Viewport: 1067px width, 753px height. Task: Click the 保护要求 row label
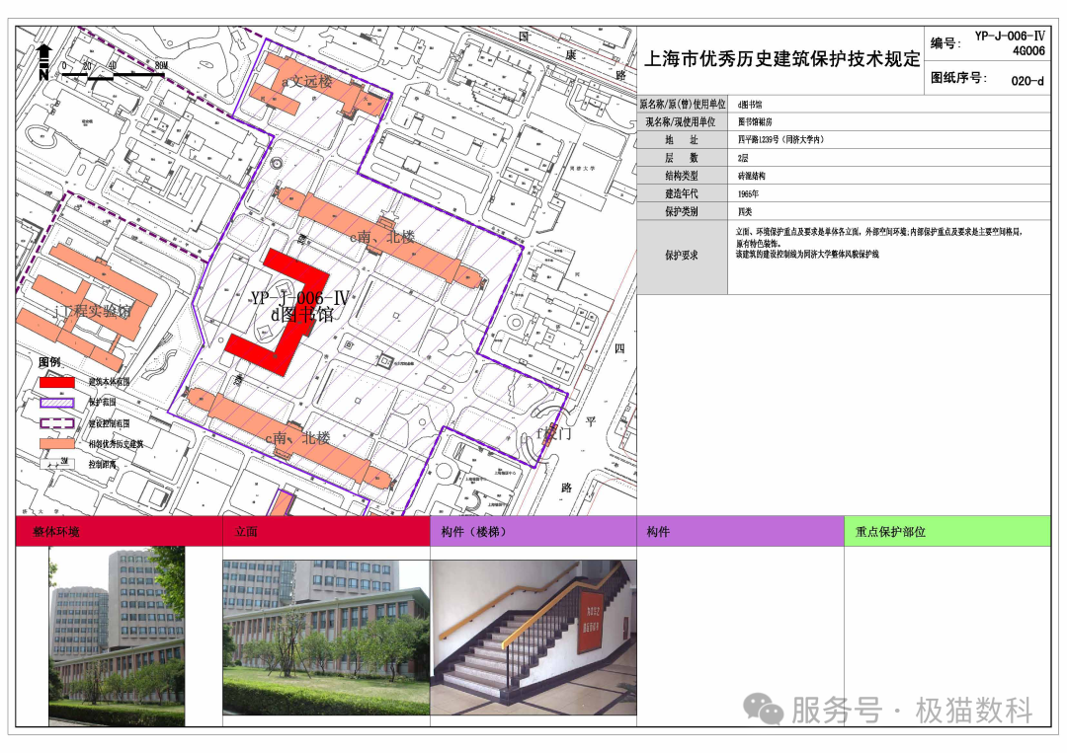click(x=681, y=256)
